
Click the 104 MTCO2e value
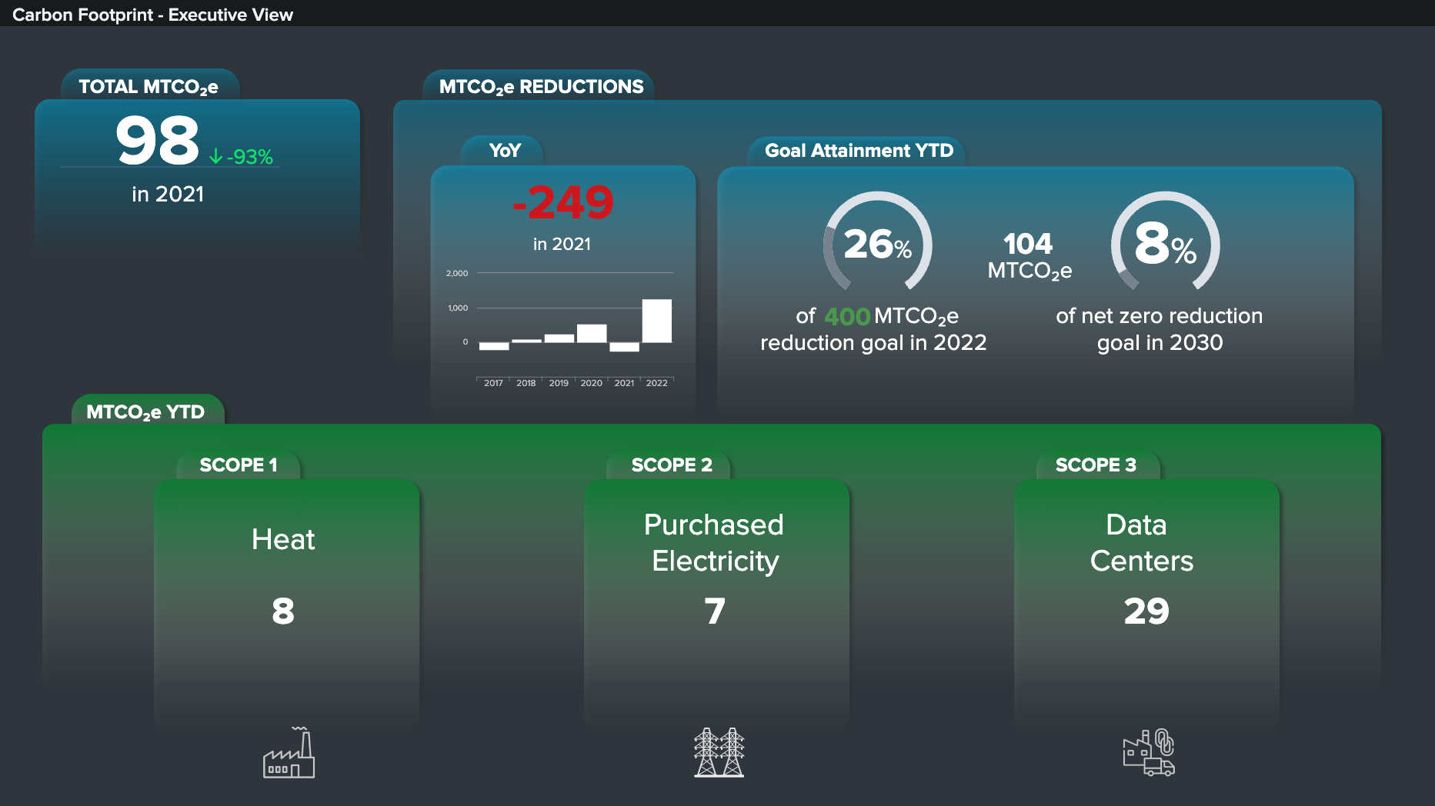tap(1029, 257)
